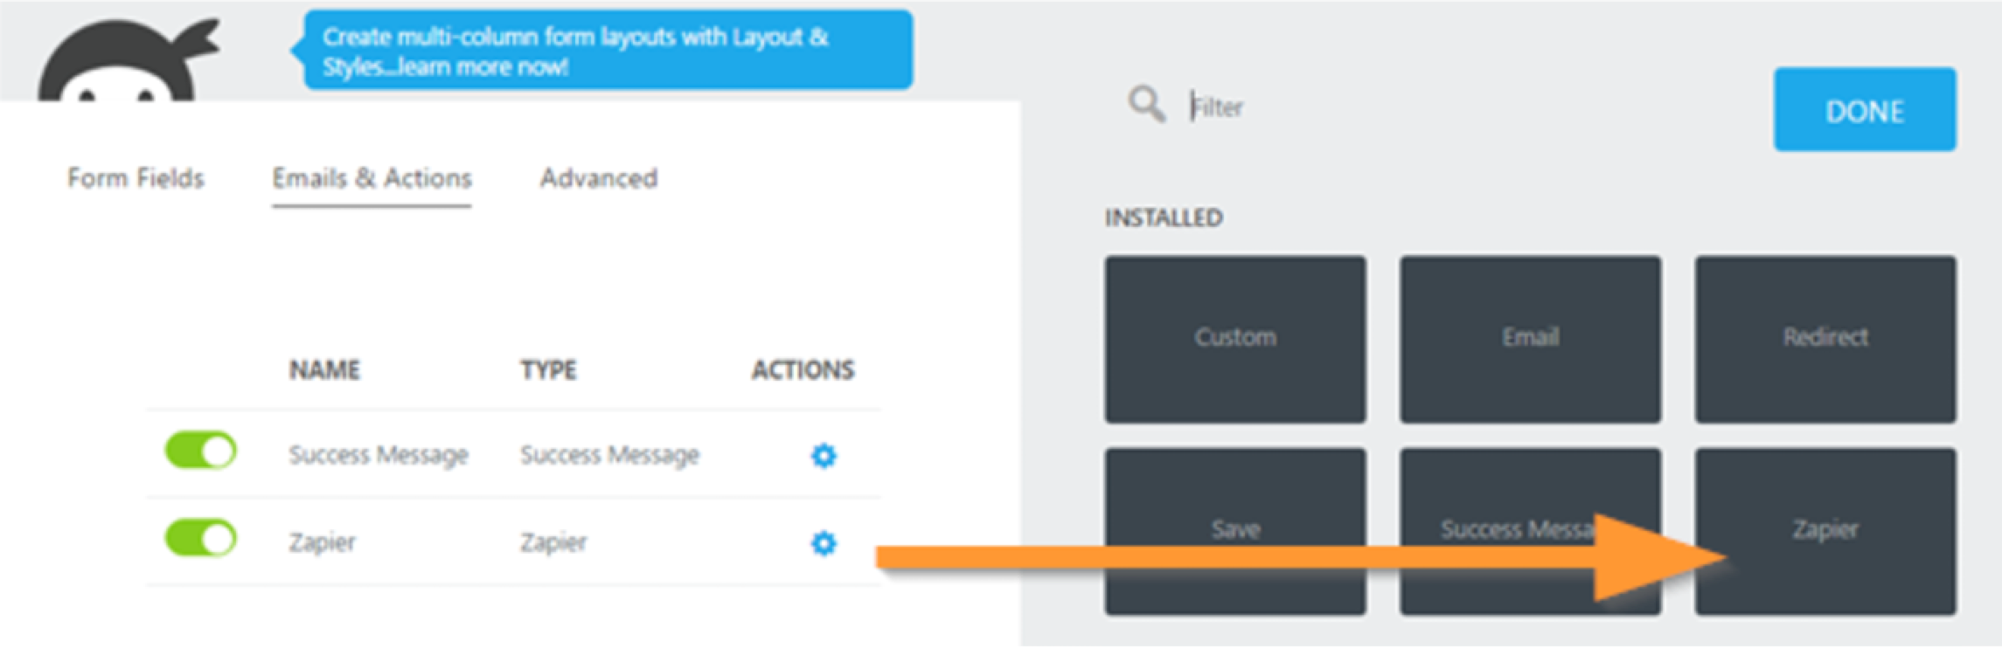Click the Success Message row name

(379, 455)
